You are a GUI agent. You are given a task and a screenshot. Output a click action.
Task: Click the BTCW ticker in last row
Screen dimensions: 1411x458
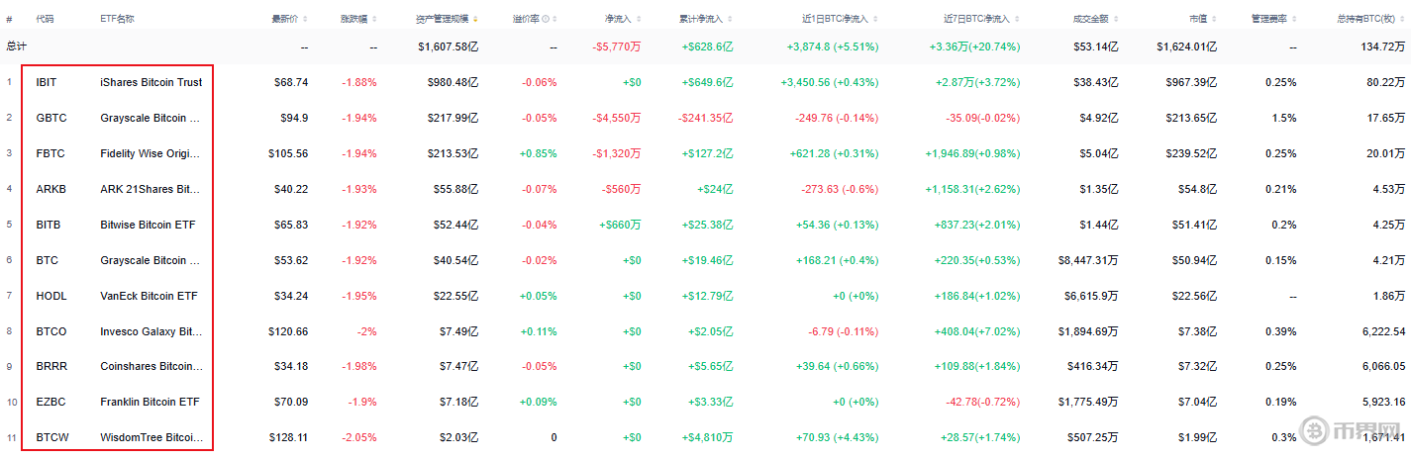point(51,437)
